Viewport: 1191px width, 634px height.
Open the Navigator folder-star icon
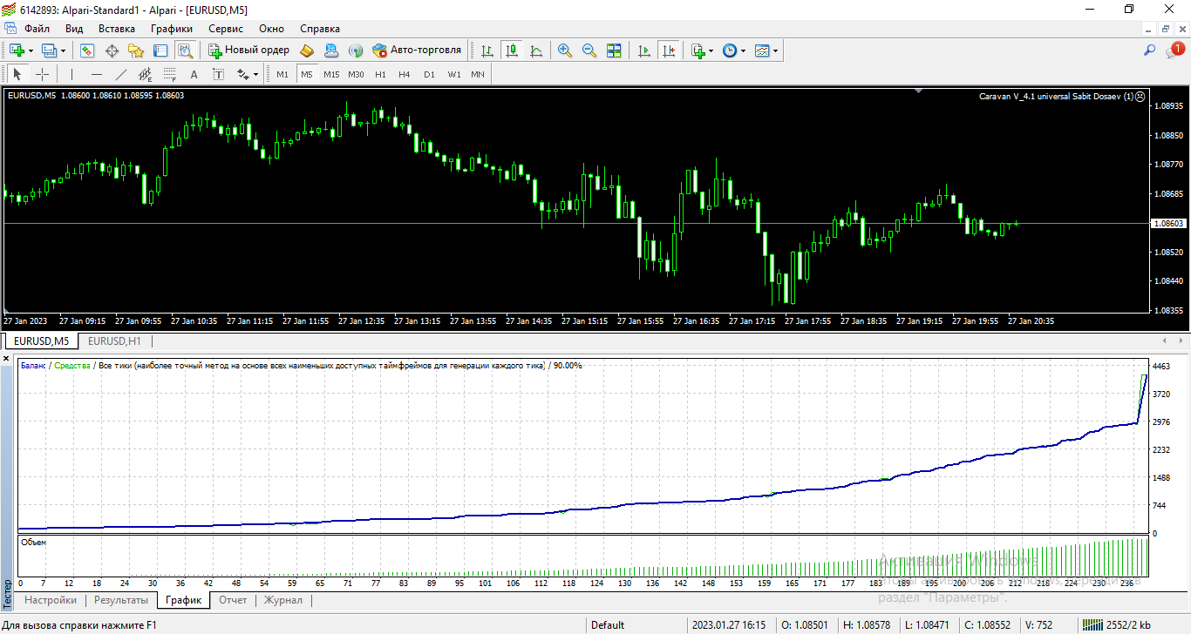click(136, 51)
